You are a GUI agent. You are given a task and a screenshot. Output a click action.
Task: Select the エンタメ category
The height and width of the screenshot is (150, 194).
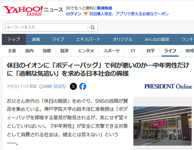pos(86,51)
